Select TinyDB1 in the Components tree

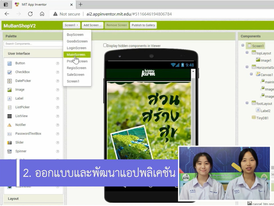pyautogui.click(x=262, y=118)
